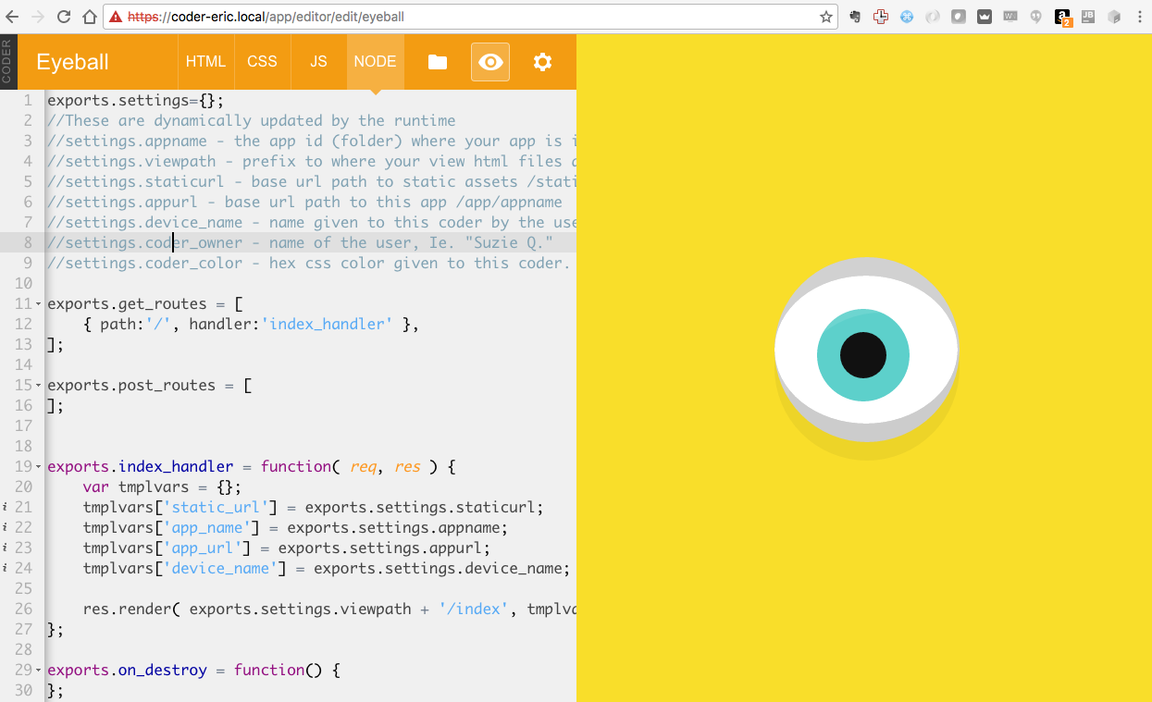This screenshot has height=702, width=1152.
Task: Click the JetBrains extension icon
Action: point(1088,17)
